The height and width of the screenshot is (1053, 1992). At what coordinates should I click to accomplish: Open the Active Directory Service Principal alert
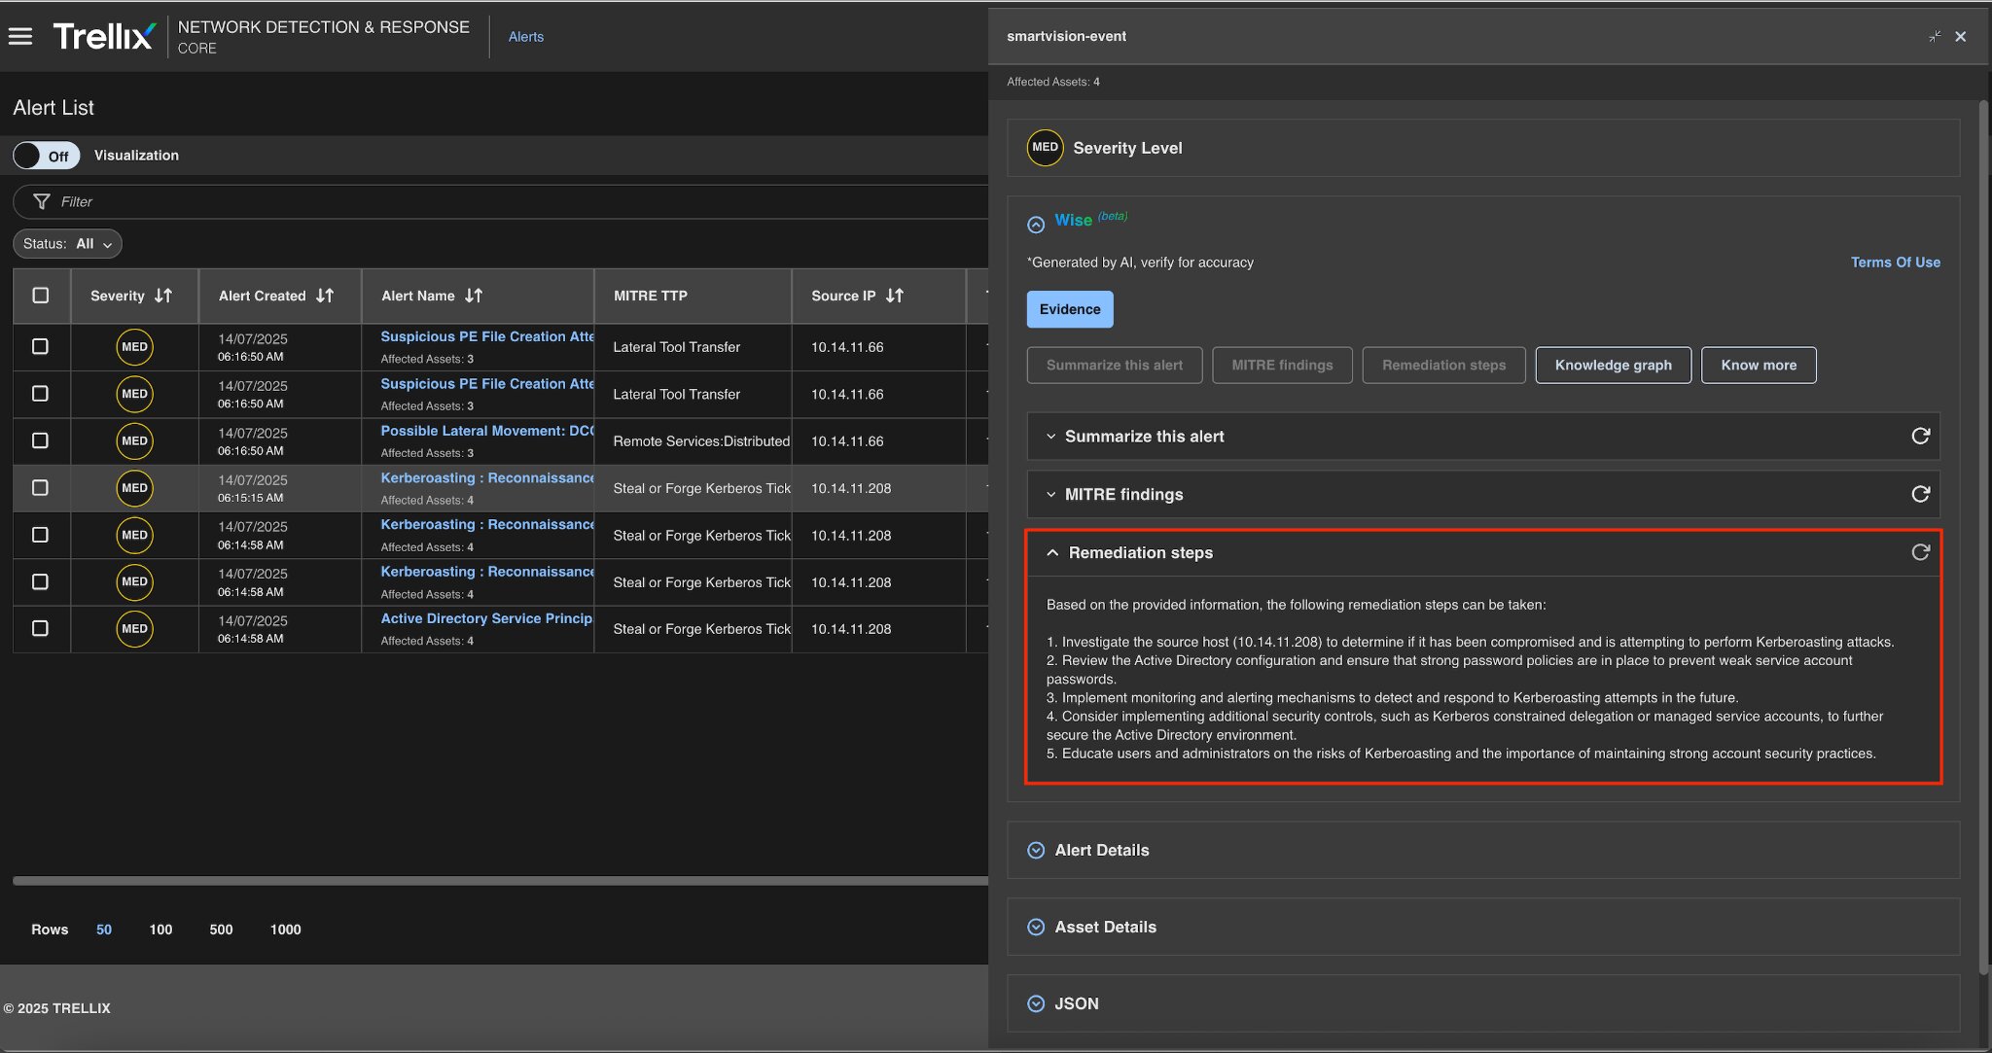[x=487, y=618]
